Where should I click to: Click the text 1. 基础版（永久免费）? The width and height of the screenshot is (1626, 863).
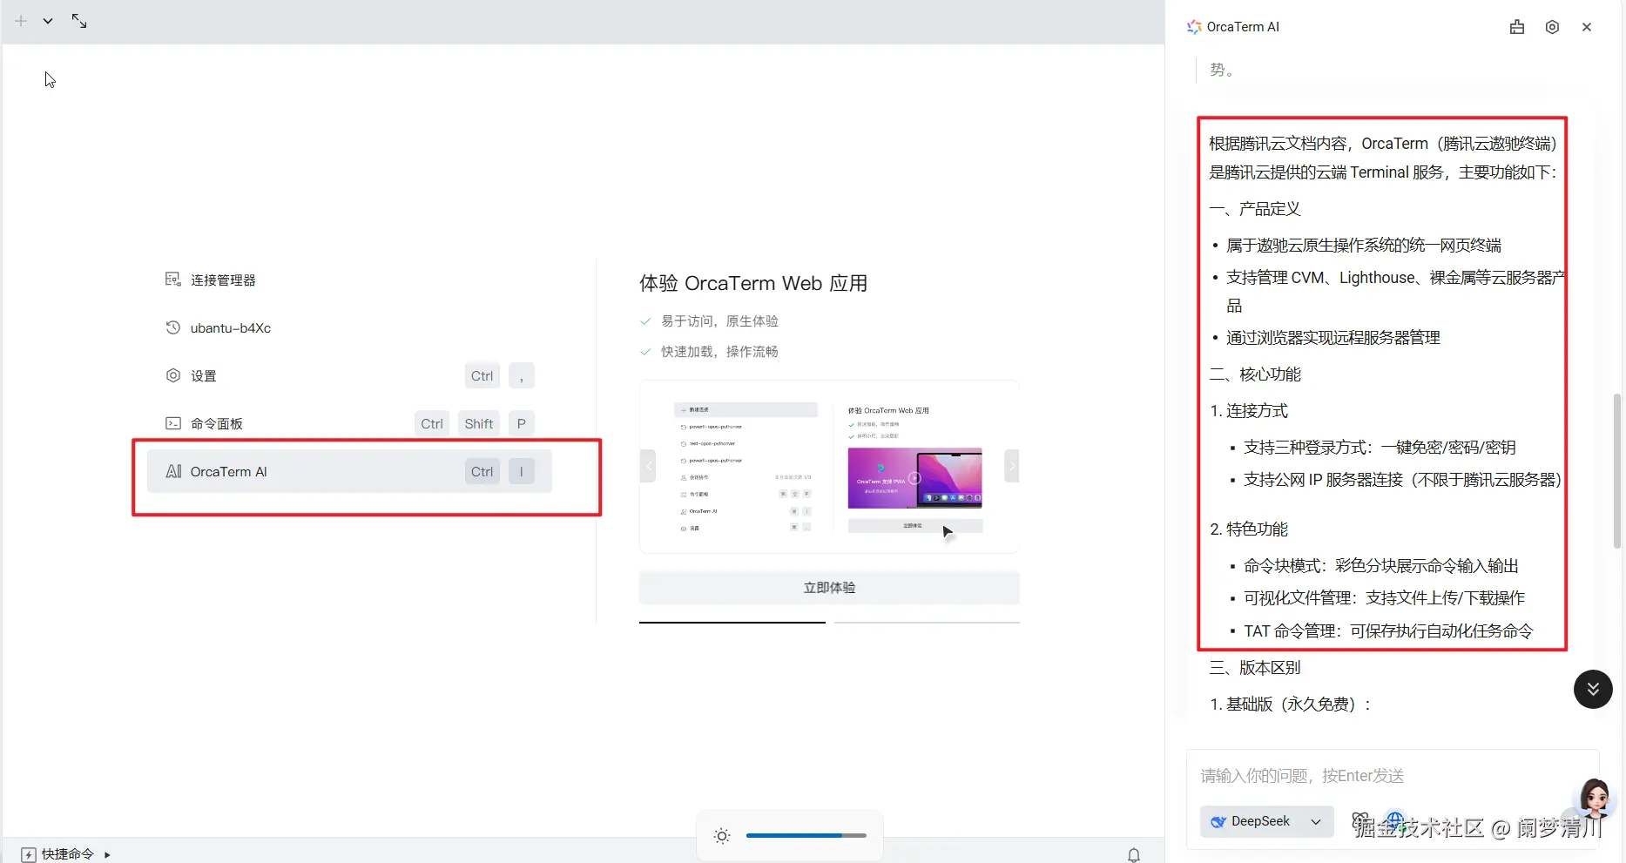(1290, 705)
